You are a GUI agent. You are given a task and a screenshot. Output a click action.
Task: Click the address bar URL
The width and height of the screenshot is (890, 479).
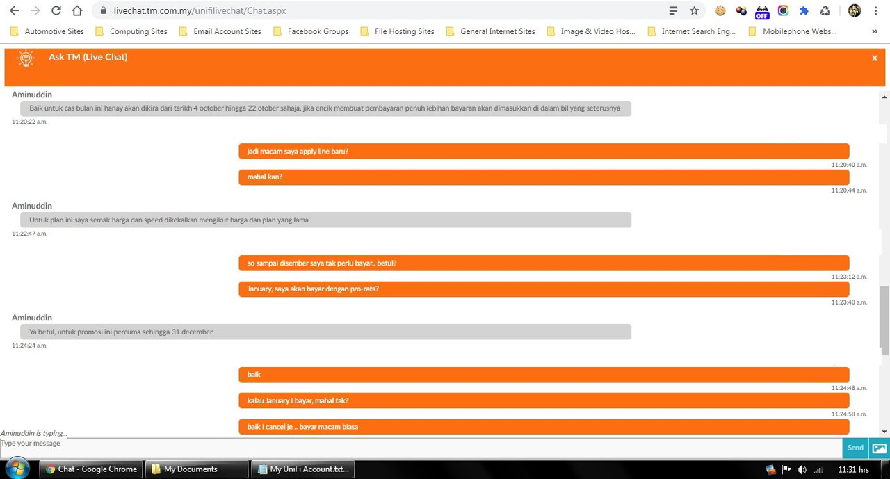(x=200, y=11)
